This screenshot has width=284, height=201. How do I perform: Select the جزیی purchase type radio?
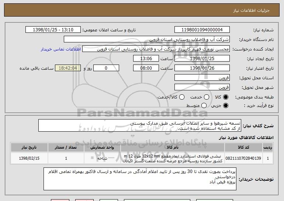pyautogui.click(x=226, y=105)
